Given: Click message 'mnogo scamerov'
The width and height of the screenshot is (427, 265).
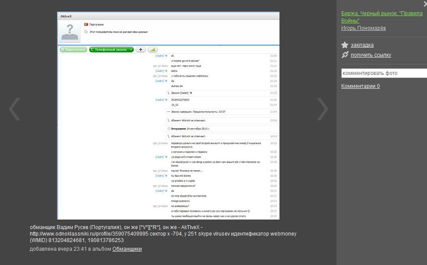Looking at the screenshot, I should click(x=180, y=201).
